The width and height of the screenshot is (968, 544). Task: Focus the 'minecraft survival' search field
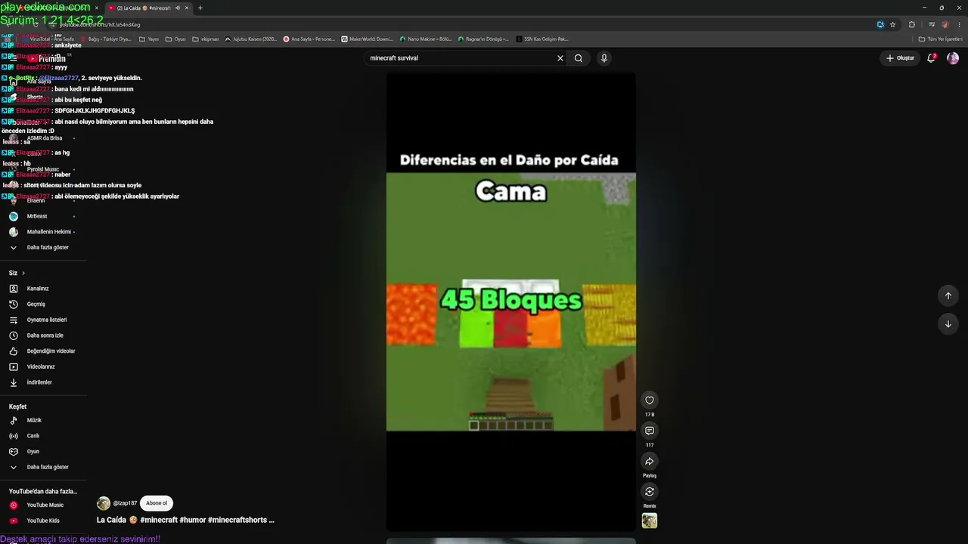(461, 58)
